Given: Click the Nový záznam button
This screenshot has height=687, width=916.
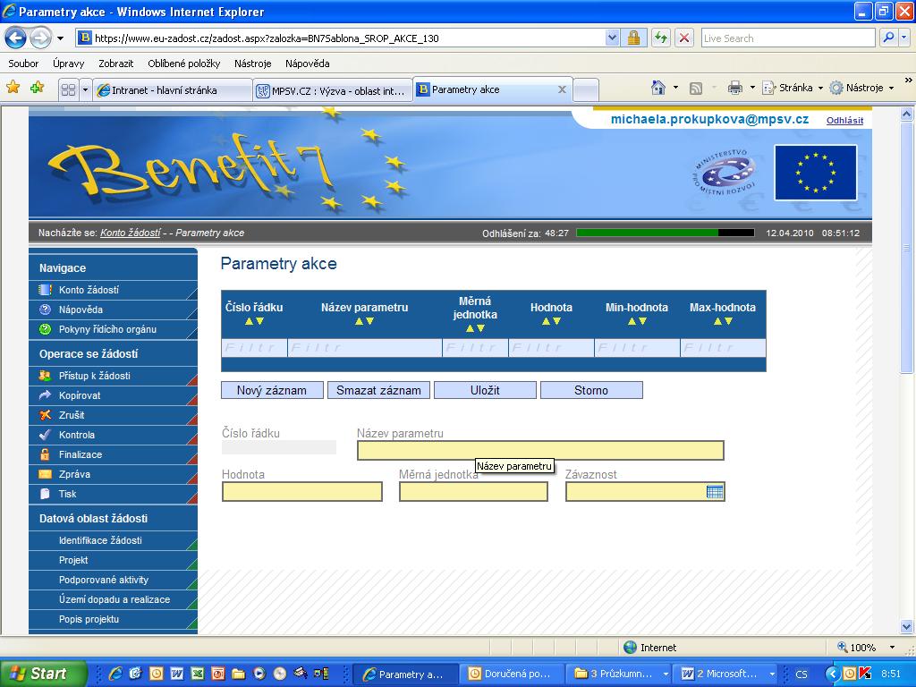Looking at the screenshot, I should tap(272, 390).
